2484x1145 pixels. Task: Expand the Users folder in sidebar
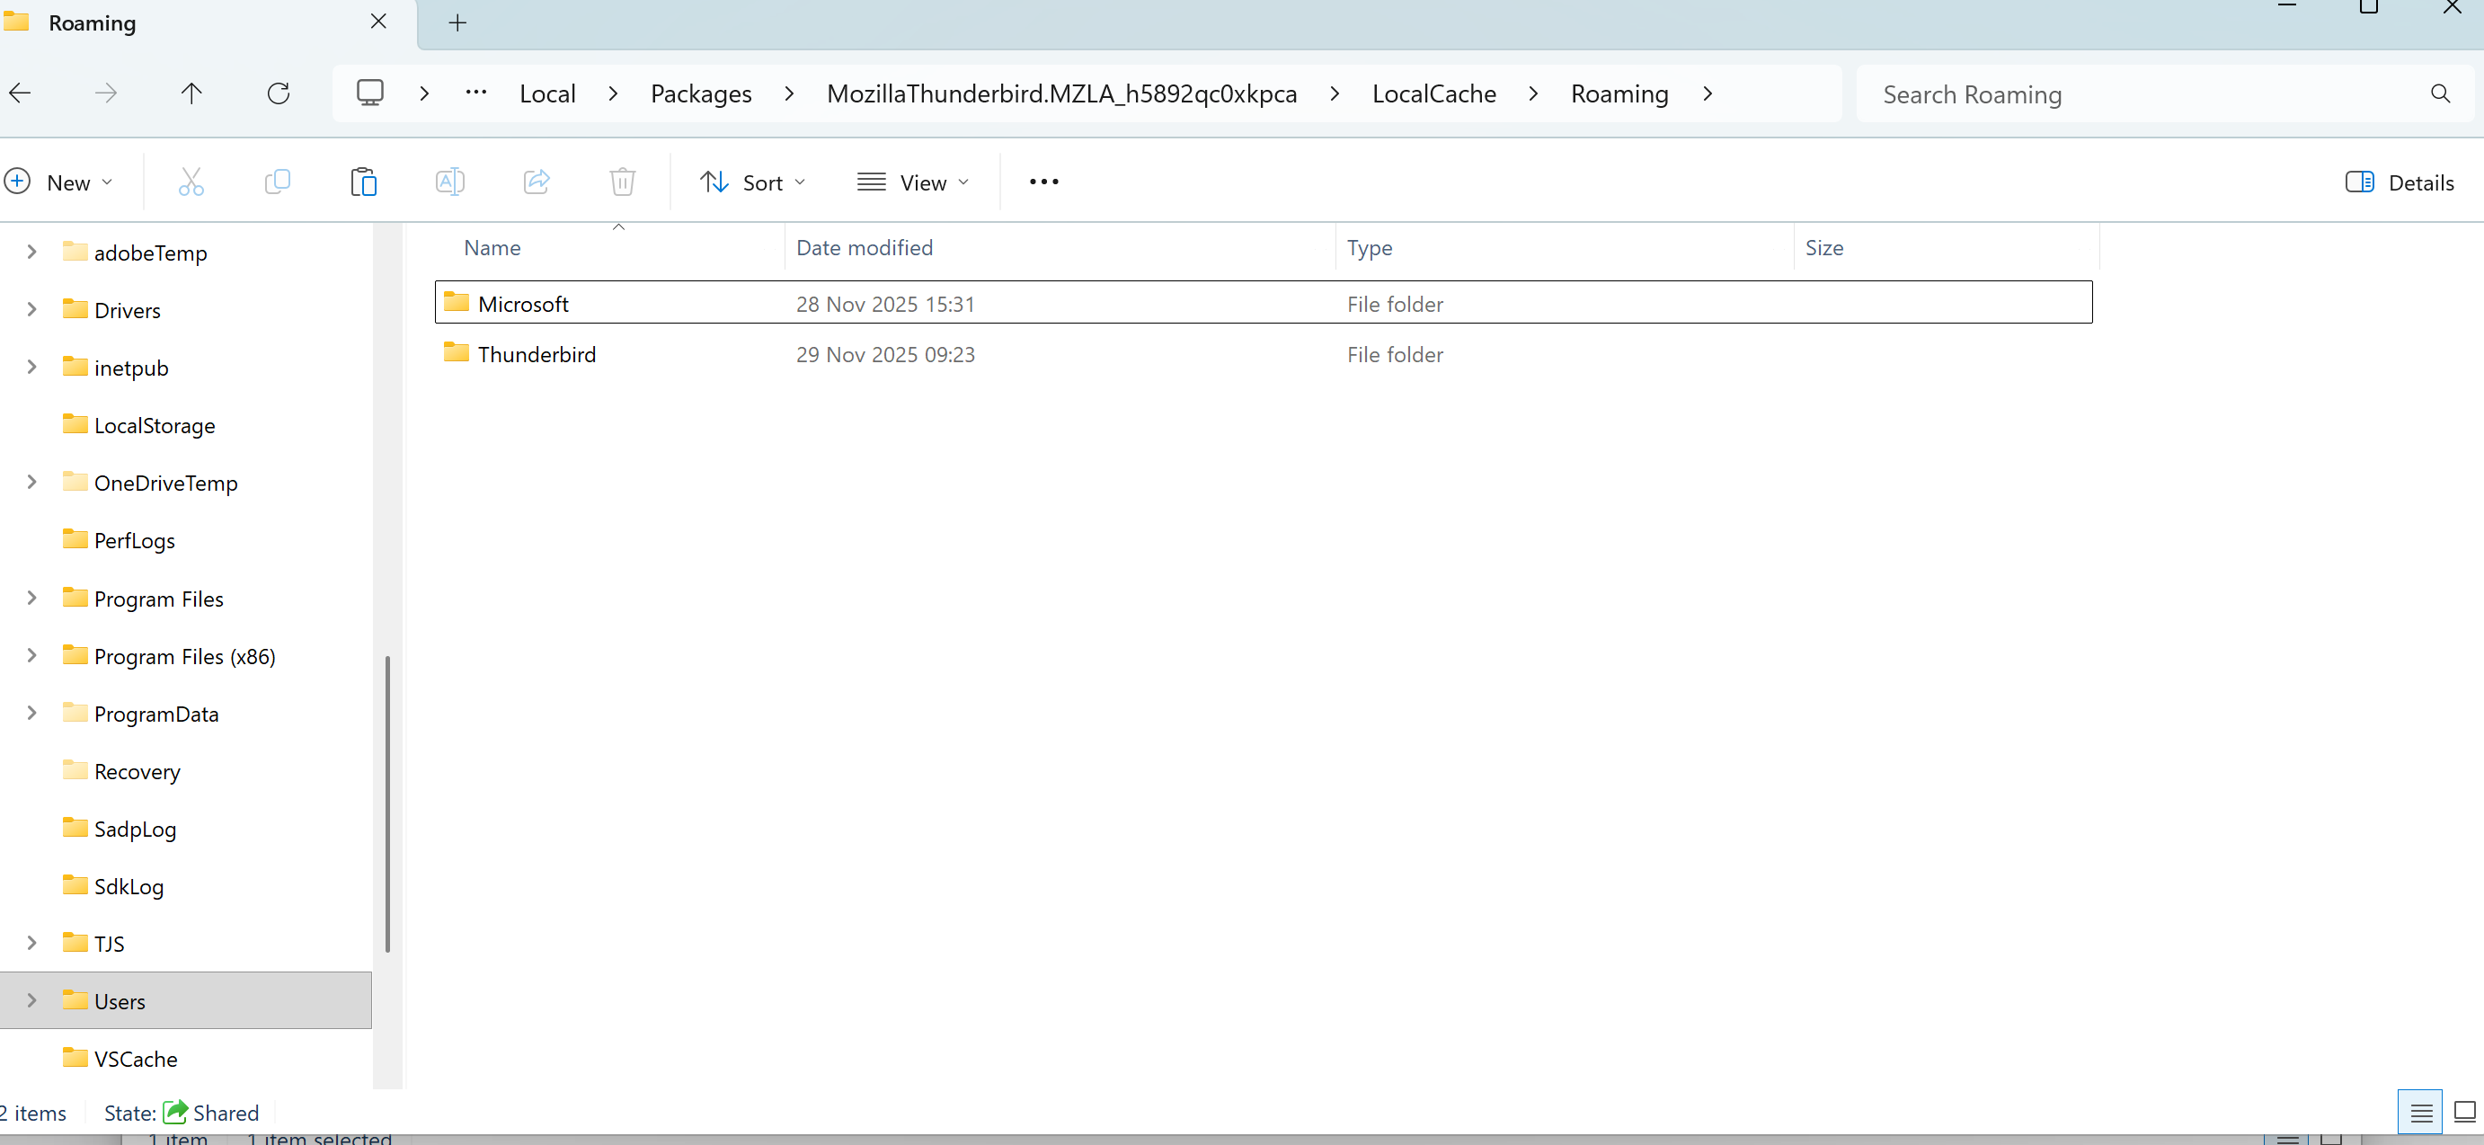coord(31,1000)
